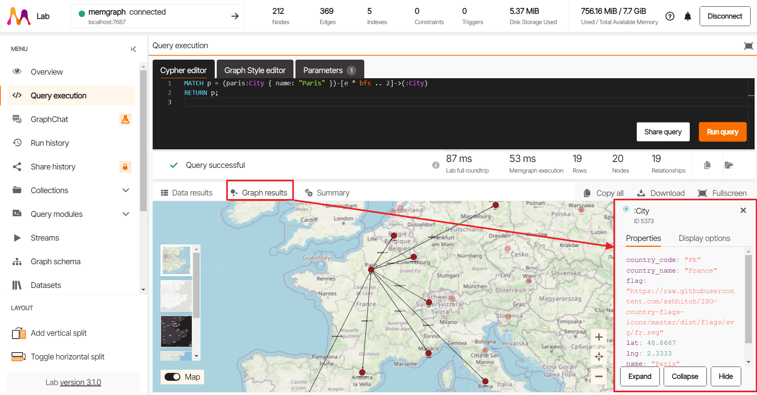Hide the selected City node
The height and width of the screenshot is (395, 757).
726,376
